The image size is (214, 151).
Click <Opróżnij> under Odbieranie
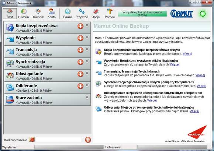point(23,91)
